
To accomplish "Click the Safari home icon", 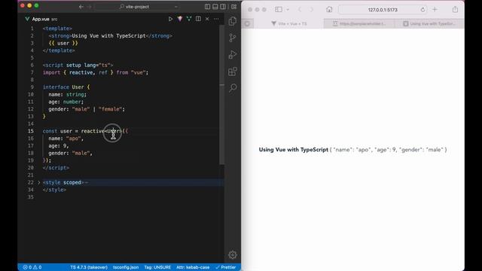I will (x=329, y=10).
